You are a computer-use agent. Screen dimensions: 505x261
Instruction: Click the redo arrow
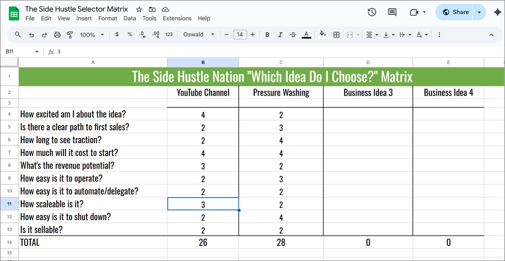pos(44,35)
